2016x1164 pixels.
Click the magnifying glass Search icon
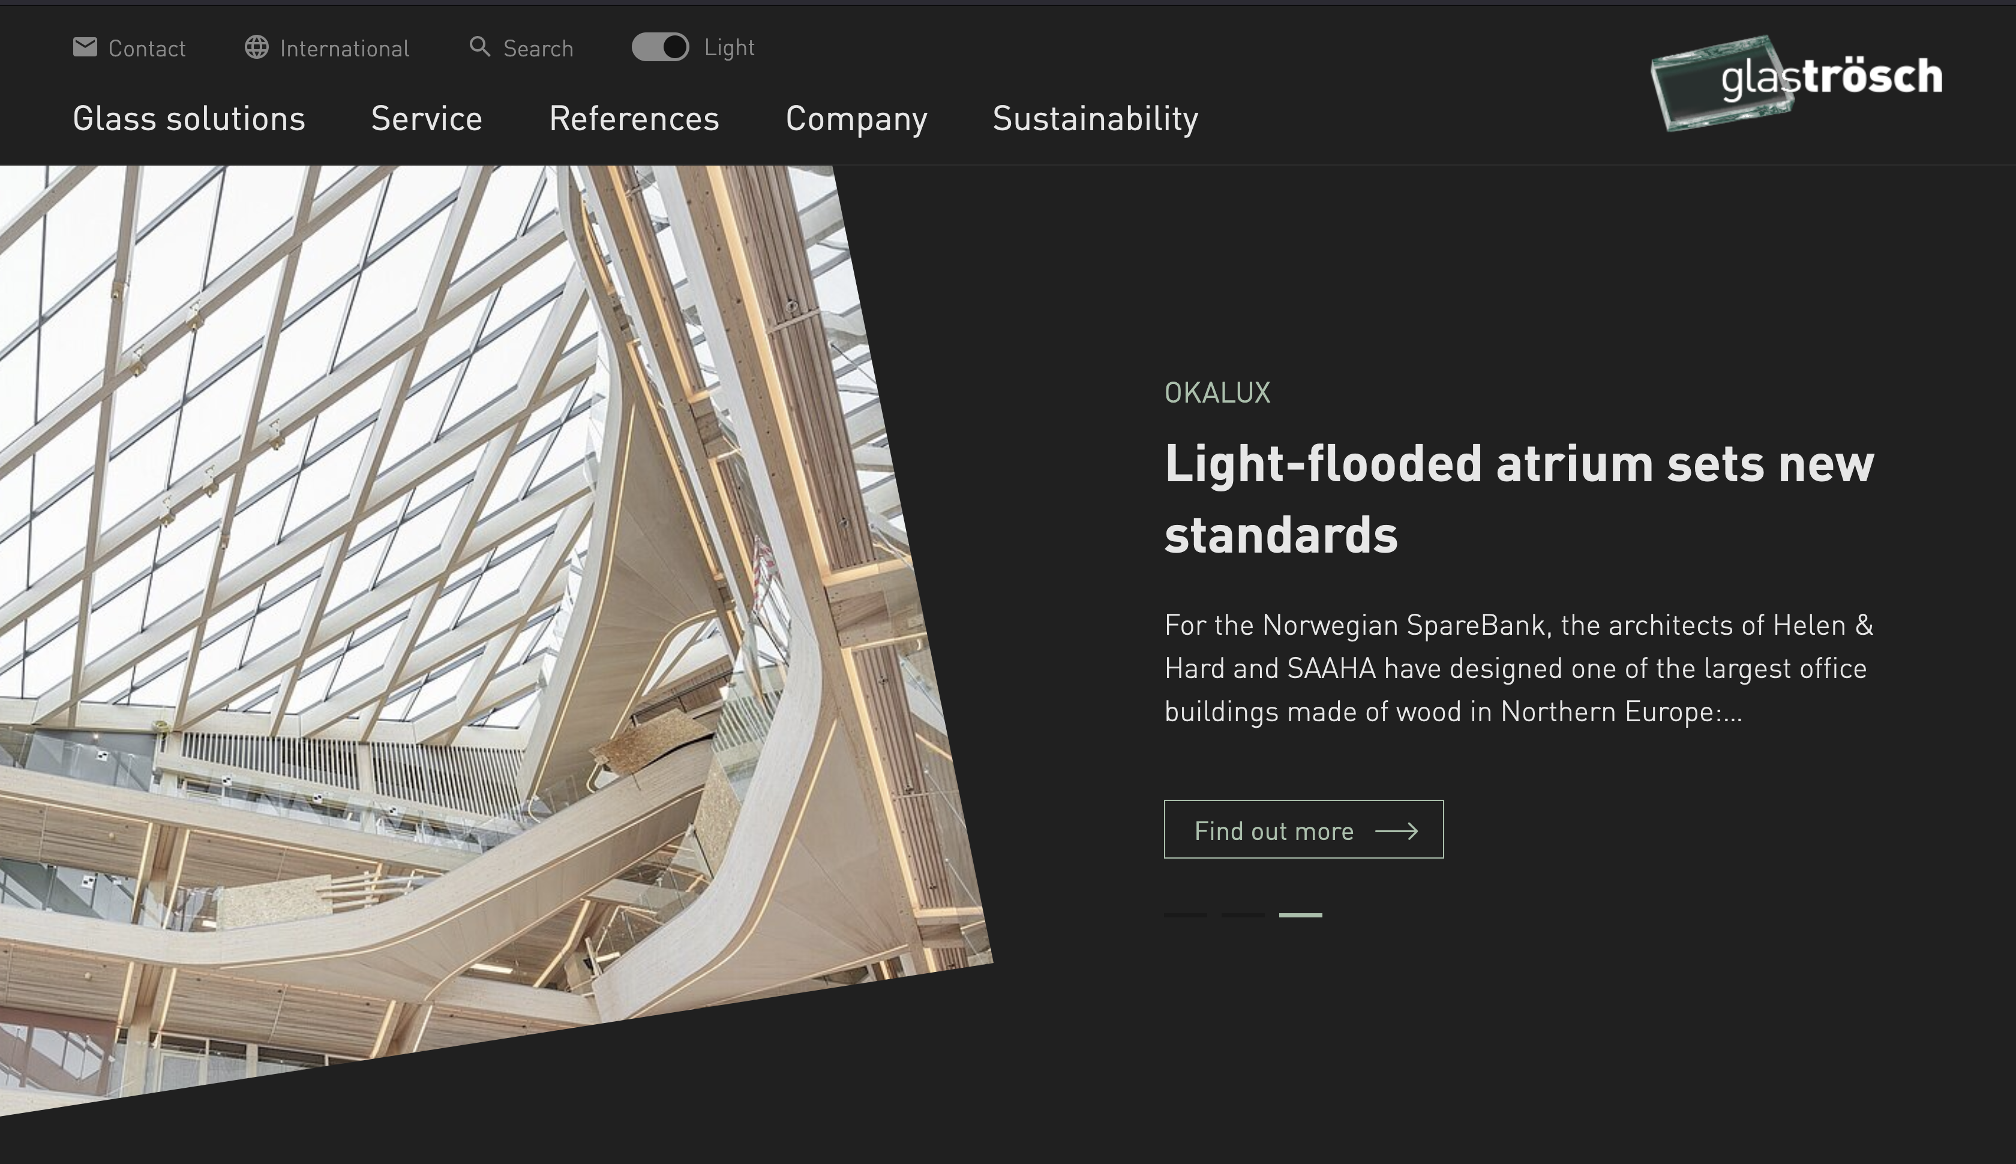(479, 46)
